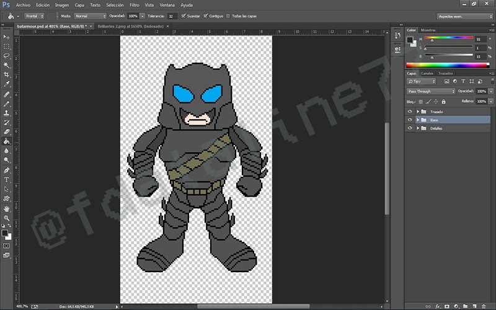Toggle the Suavizar checkbox
Screen dimensions: 496x310
coord(183,16)
